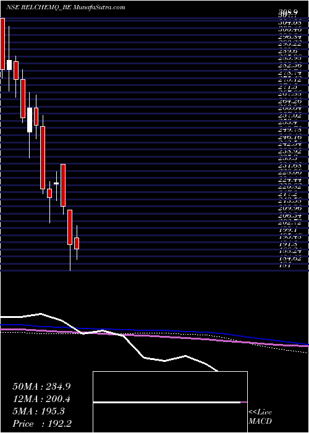Click the 181 price axis label
Viewport: 309px width, 433px height.
pos(284,265)
